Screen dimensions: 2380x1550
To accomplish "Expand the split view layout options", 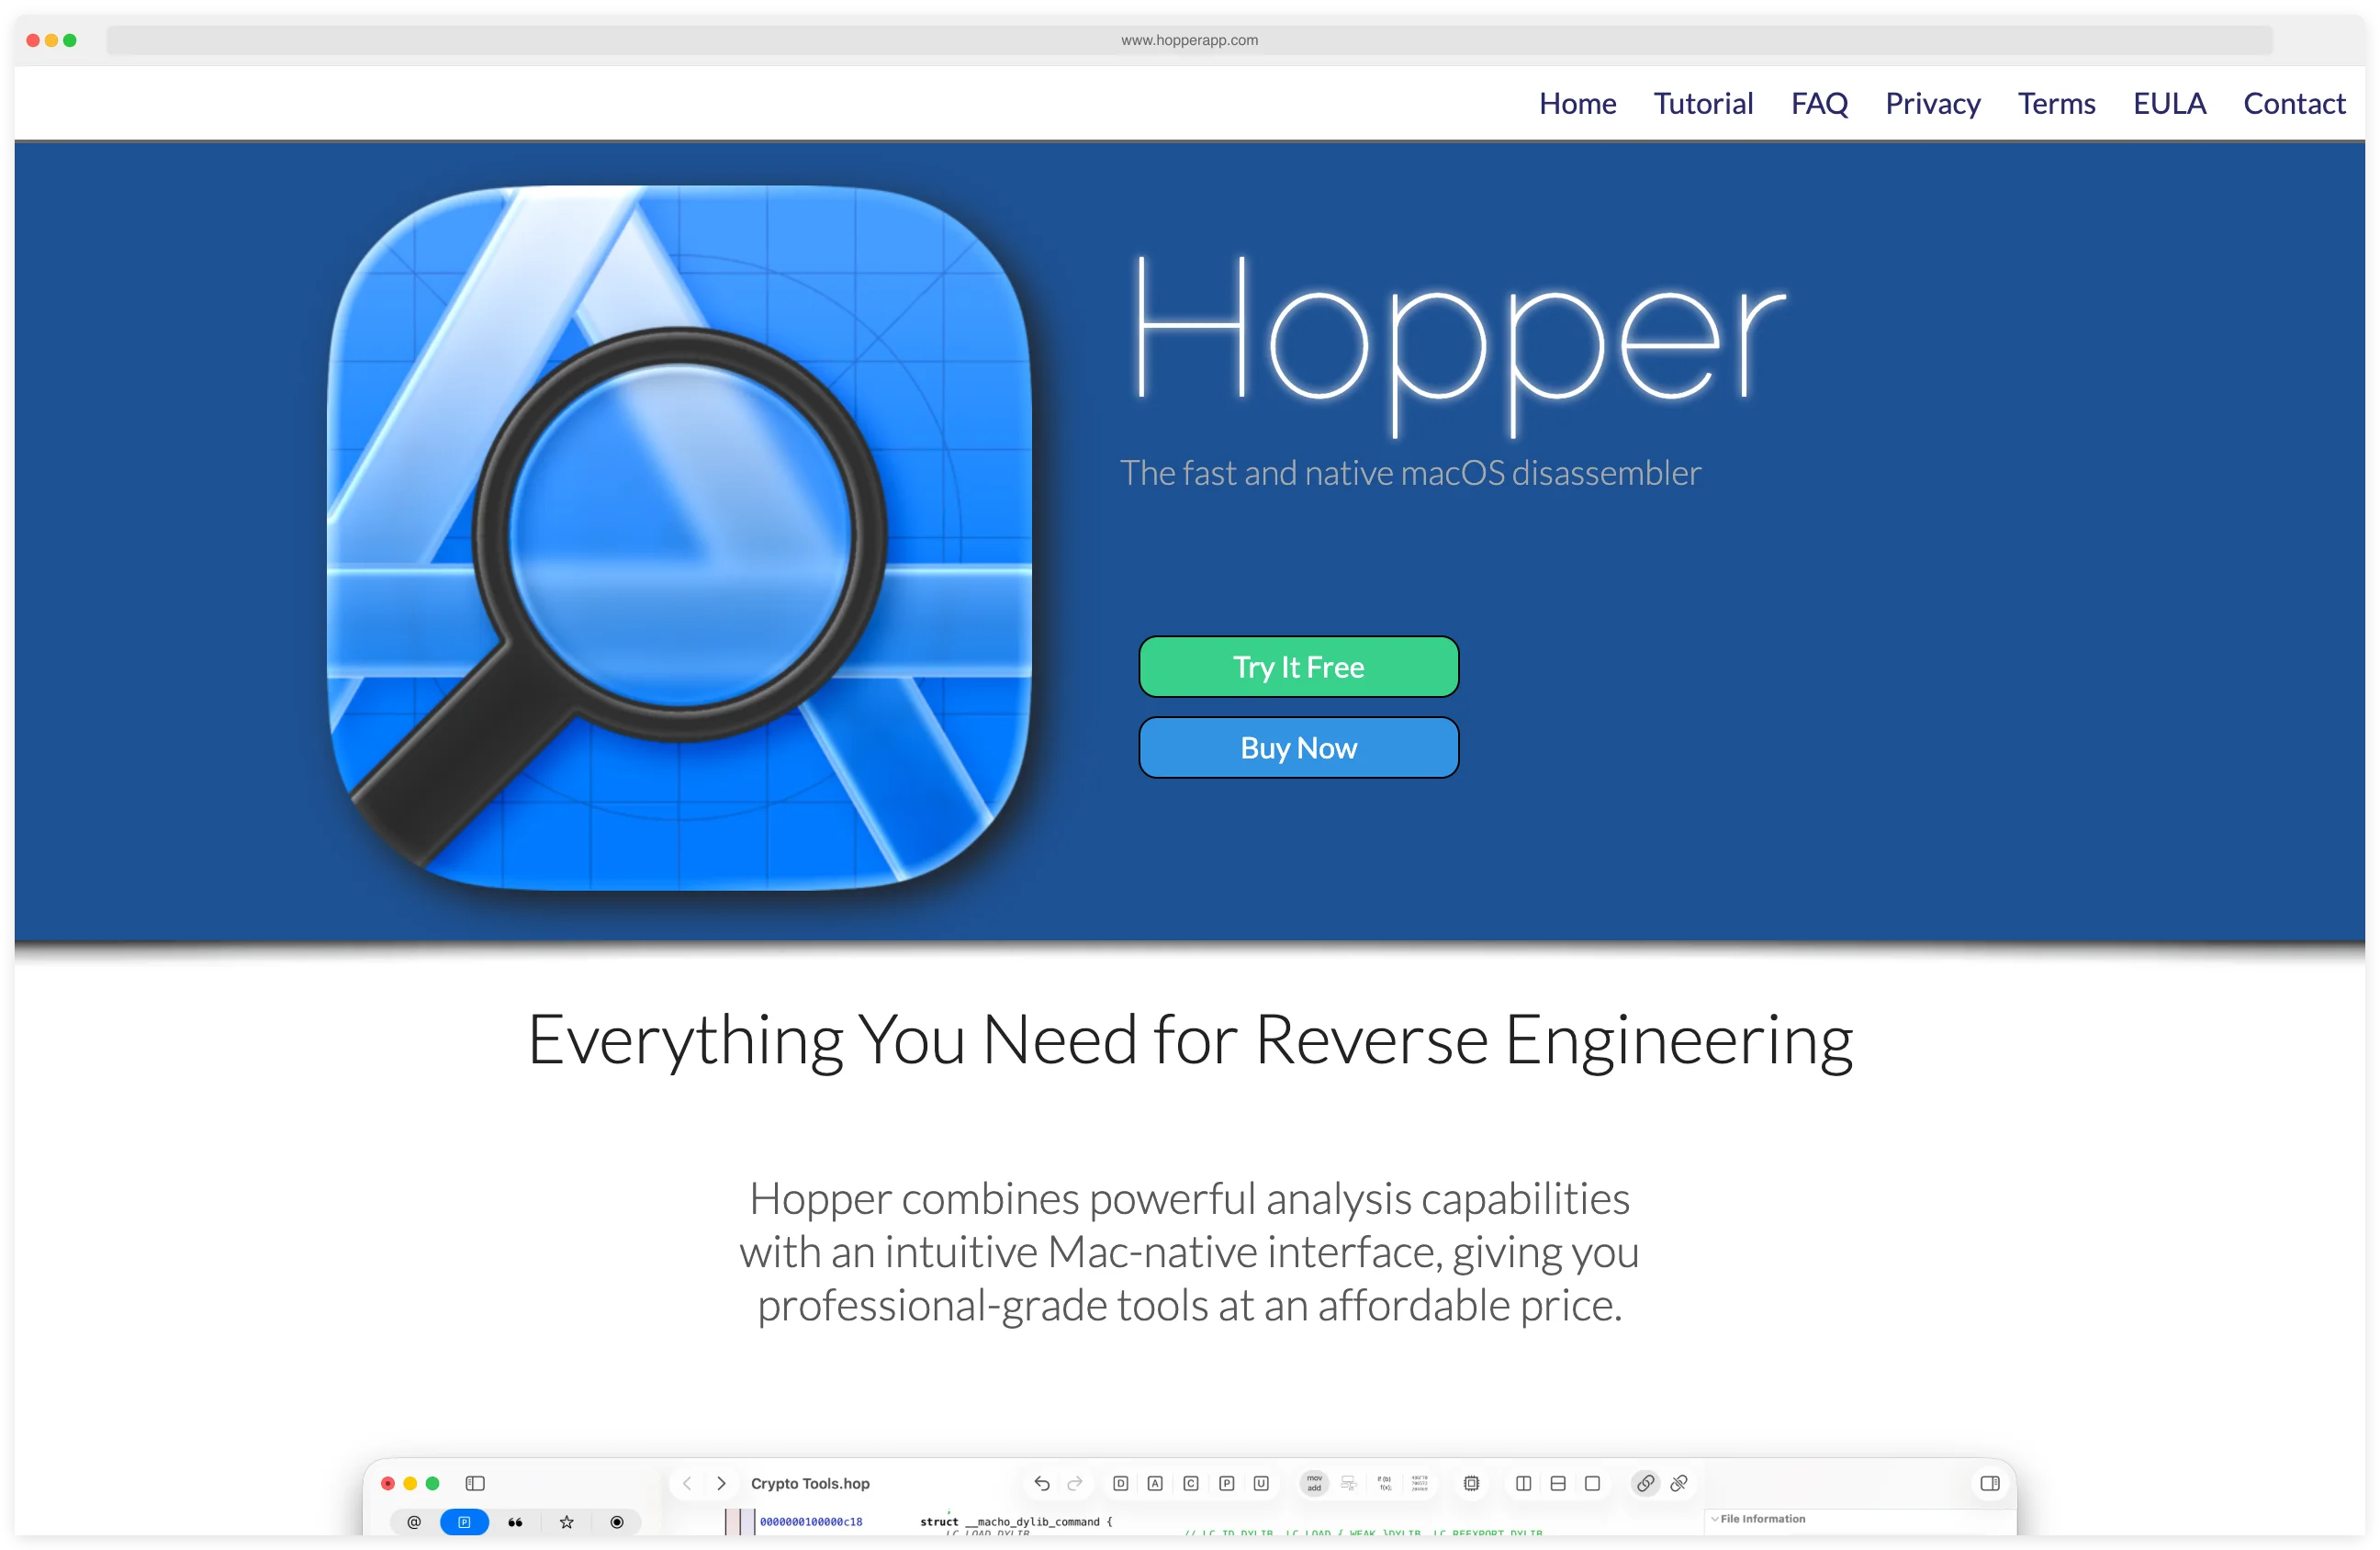I will (1524, 1484).
